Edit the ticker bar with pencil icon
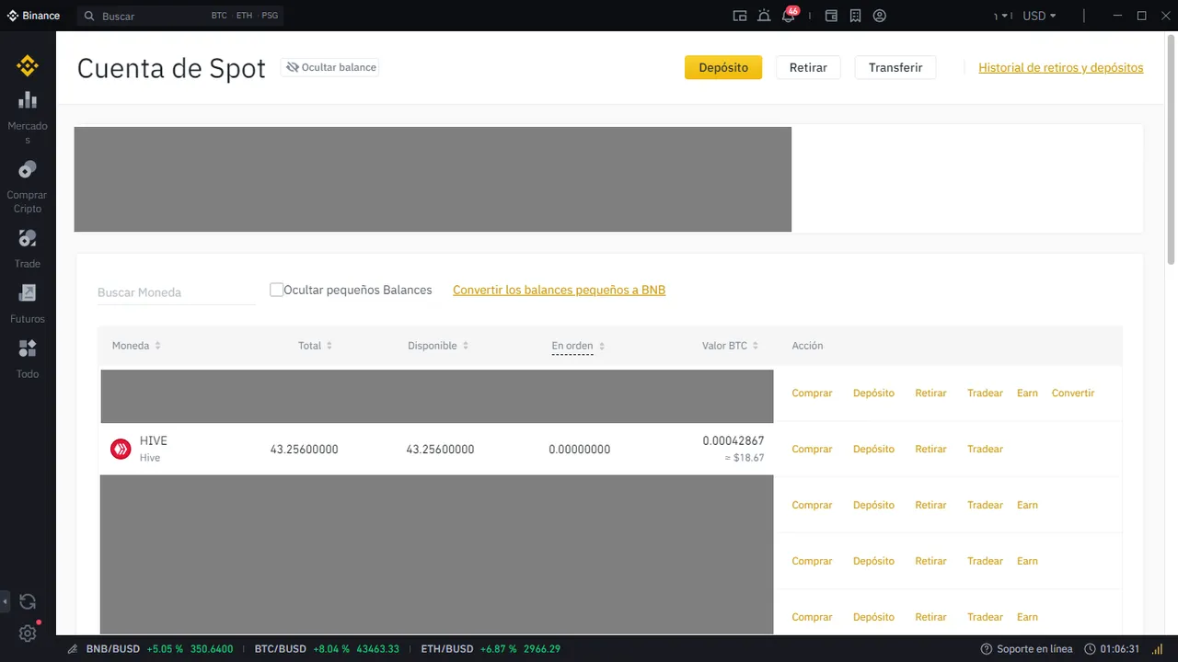This screenshot has height=662, width=1178. point(72,649)
